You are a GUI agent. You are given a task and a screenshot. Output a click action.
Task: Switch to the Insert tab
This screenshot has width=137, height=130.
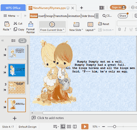pos(41,16)
